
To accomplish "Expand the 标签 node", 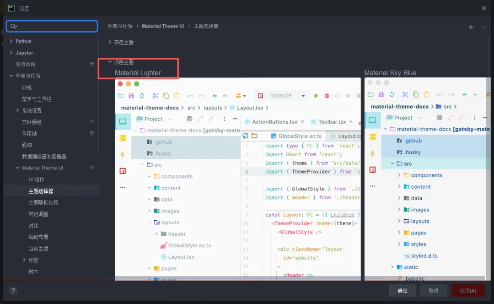I will pos(24,260).
